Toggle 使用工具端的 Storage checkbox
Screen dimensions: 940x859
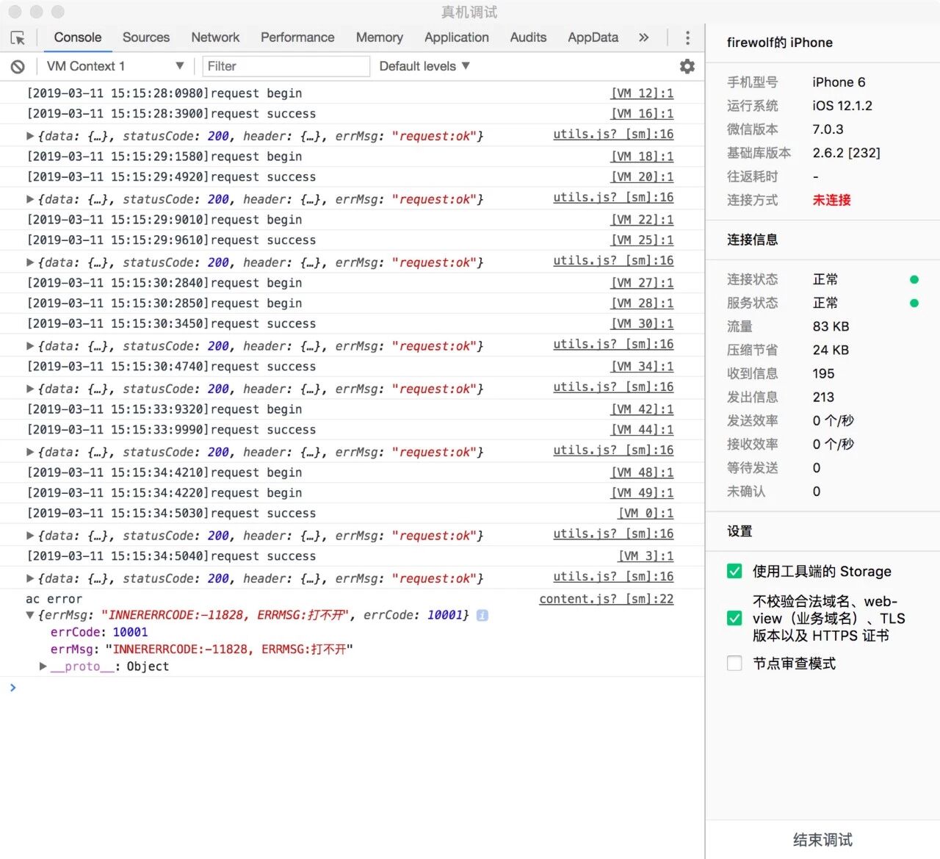(x=734, y=572)
